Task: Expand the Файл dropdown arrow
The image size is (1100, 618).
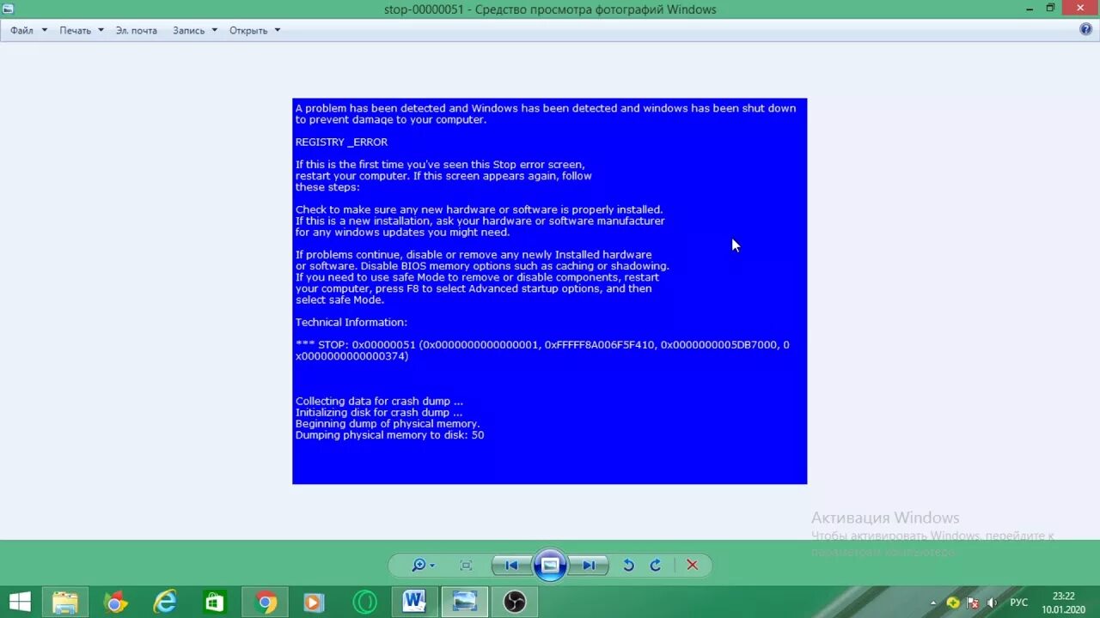Action: pyautogui.click(x=45, y=30)
